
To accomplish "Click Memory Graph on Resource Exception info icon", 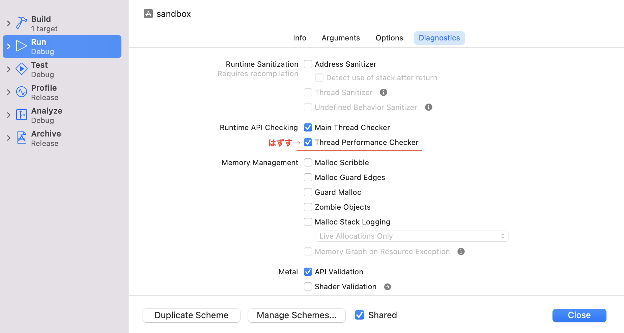I will point(461,251).
